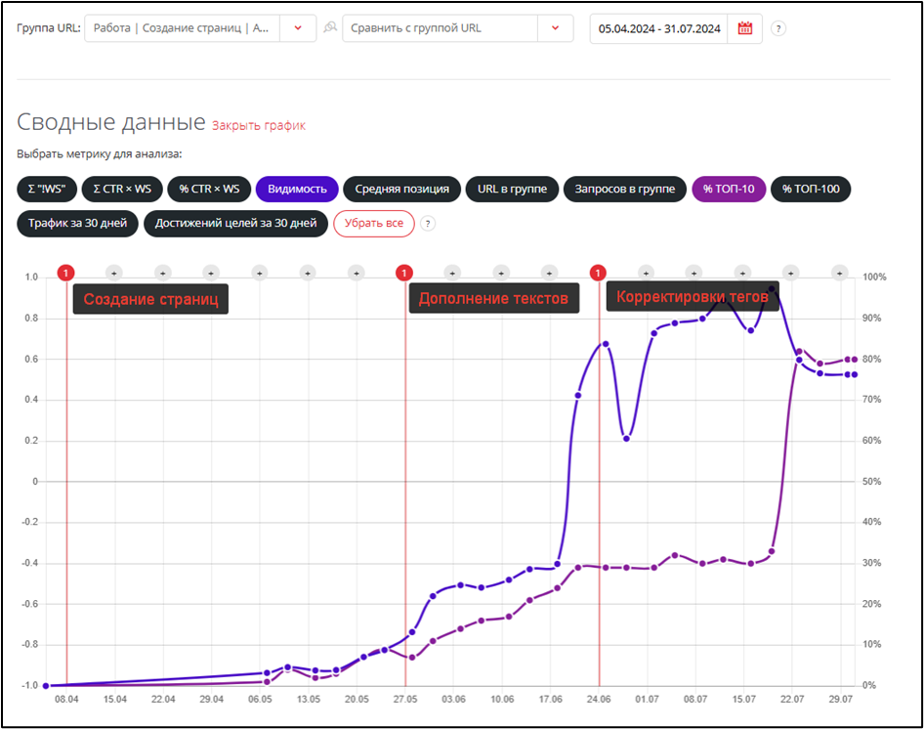This screenshot has width=924, height=729.
Task: Add event with plus above 15.04
Action: (x=113, y=273)
